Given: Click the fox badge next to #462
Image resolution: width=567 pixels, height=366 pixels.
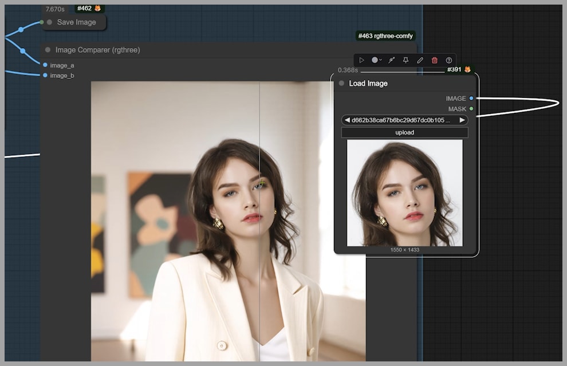Looking at the screenshot, I should point(97,9).
